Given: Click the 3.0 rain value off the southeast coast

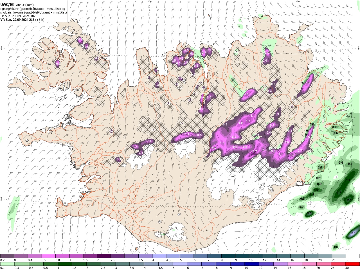Looking at the screenshot, I should pyautogui.click(x=309, y=214).
